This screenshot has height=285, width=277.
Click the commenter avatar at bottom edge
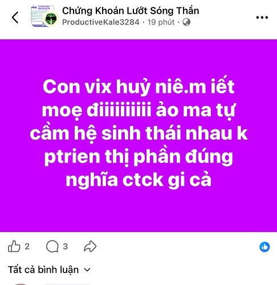[21, 284]
